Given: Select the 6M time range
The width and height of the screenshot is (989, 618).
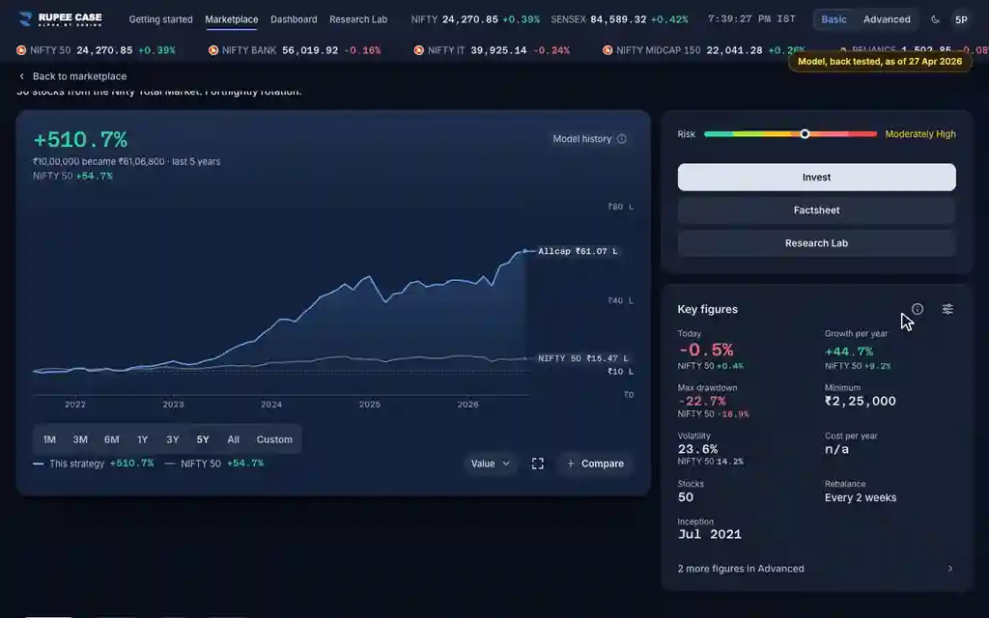Looking at the screenshot, I should tap(112, 439).
